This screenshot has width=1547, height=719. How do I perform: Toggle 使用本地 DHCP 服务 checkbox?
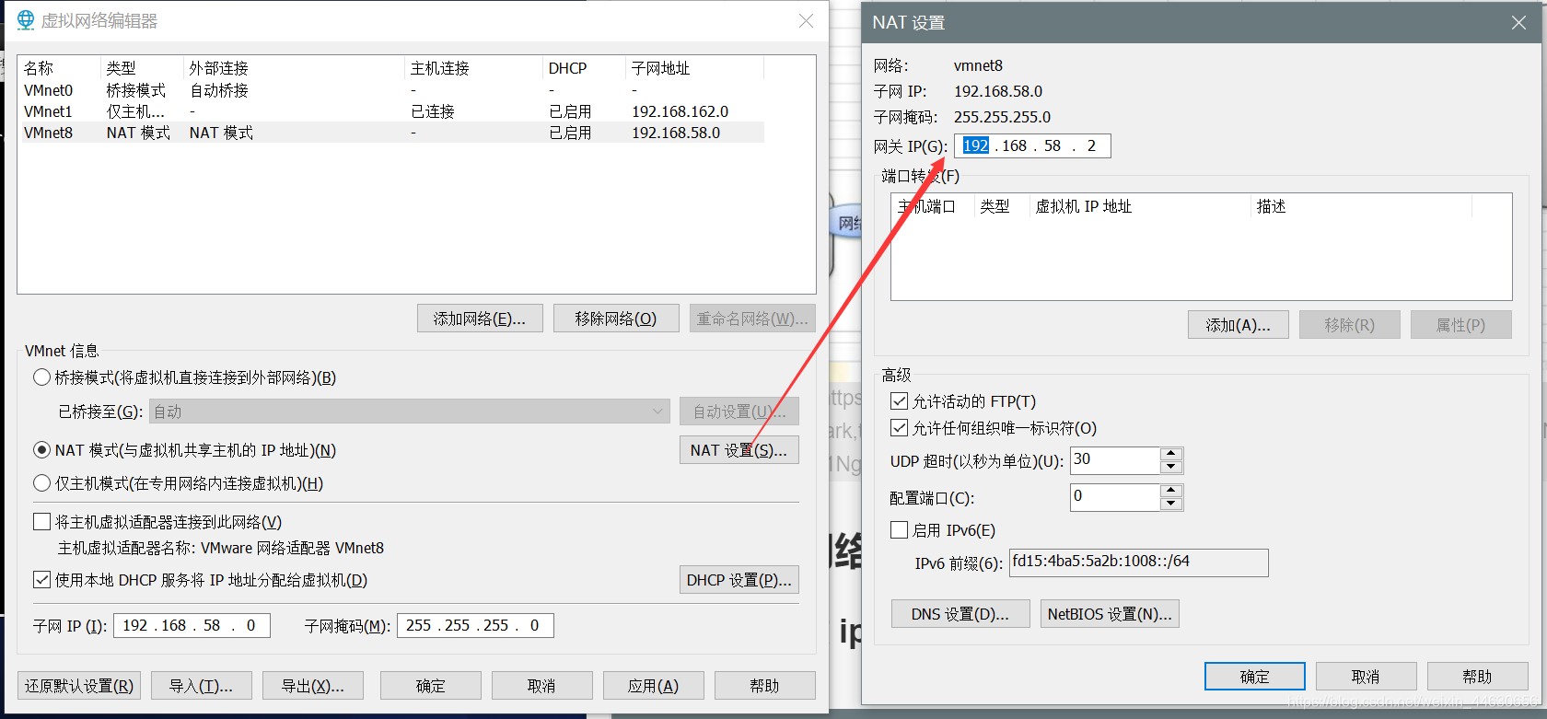click(41, 580)
